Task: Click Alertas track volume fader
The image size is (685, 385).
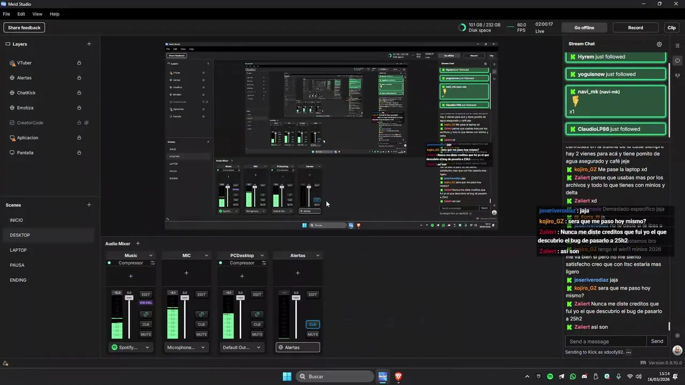Action: [296, 297]
